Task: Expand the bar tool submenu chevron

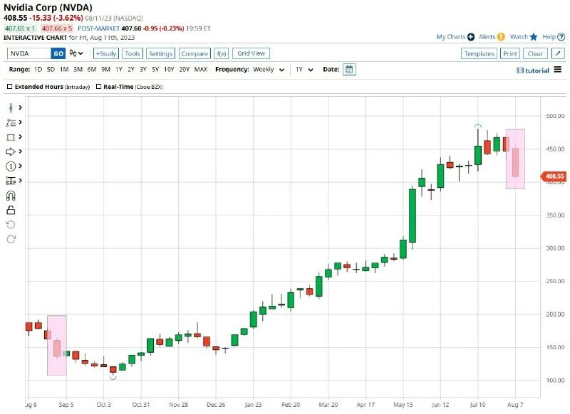Action: coord(21,107)
